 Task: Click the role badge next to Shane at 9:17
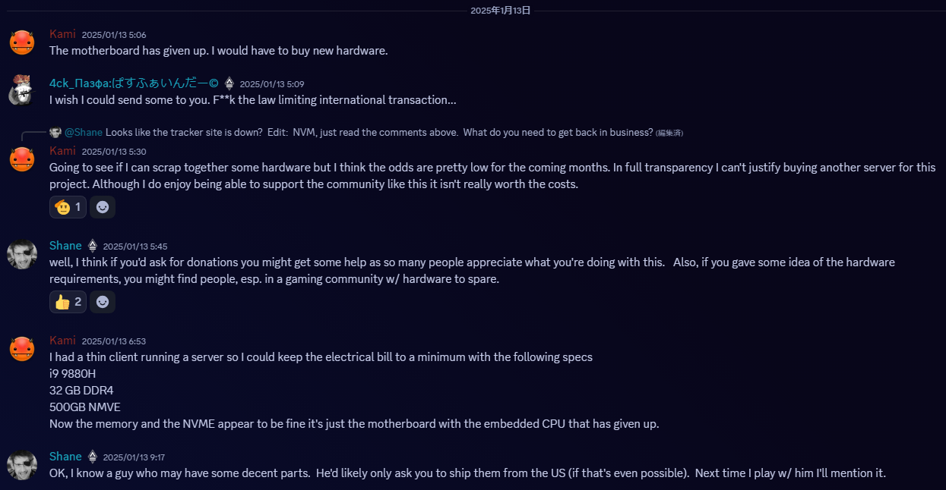pos(93,457)
